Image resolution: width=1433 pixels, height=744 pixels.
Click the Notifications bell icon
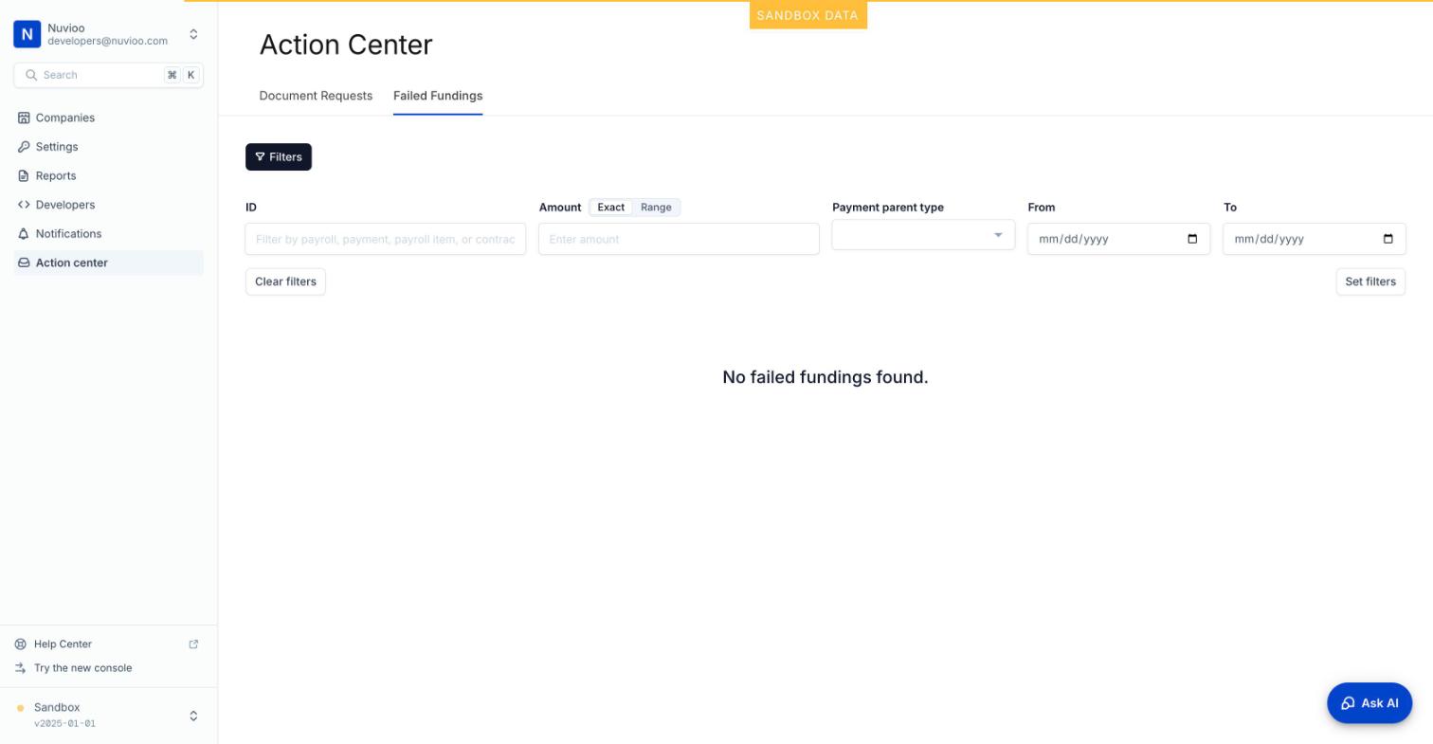point(24,234)
